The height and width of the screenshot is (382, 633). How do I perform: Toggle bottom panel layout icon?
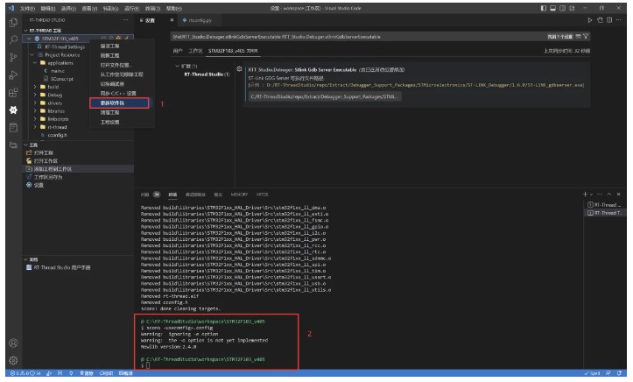pos(552,8)
